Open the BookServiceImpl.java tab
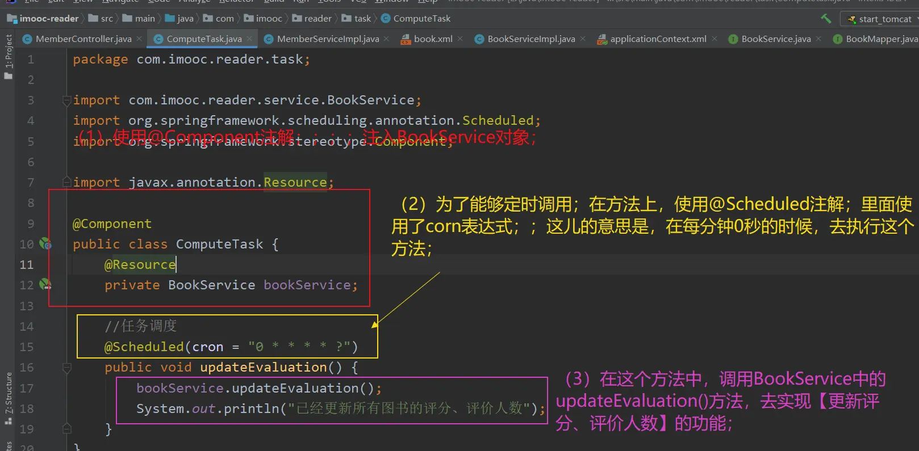919x451 pixels. point(531,39)
